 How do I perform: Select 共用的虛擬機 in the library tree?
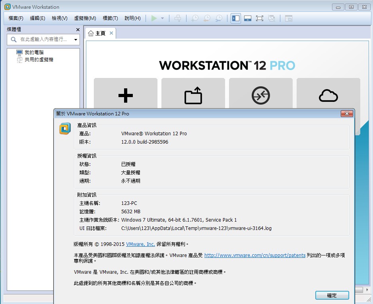39,60
